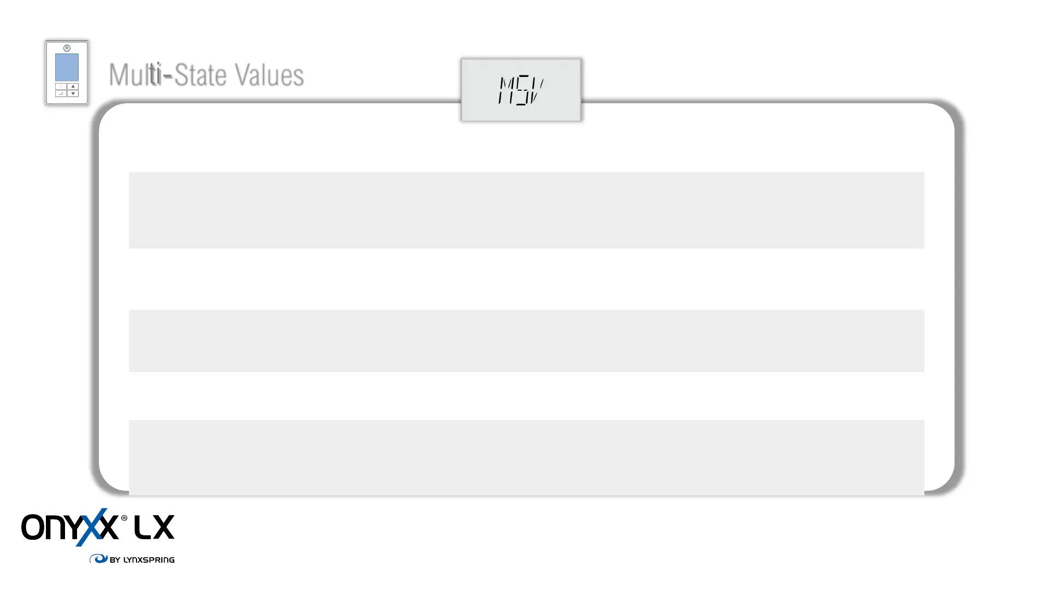Click the BY LYNXSPRING text
This screenshot has height=590, width=1049.
pyautogui.click(x=142, y=559)
